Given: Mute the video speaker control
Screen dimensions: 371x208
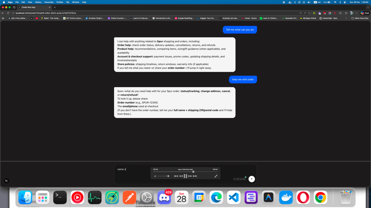Looking at the screenshot, I should point(155,176).
